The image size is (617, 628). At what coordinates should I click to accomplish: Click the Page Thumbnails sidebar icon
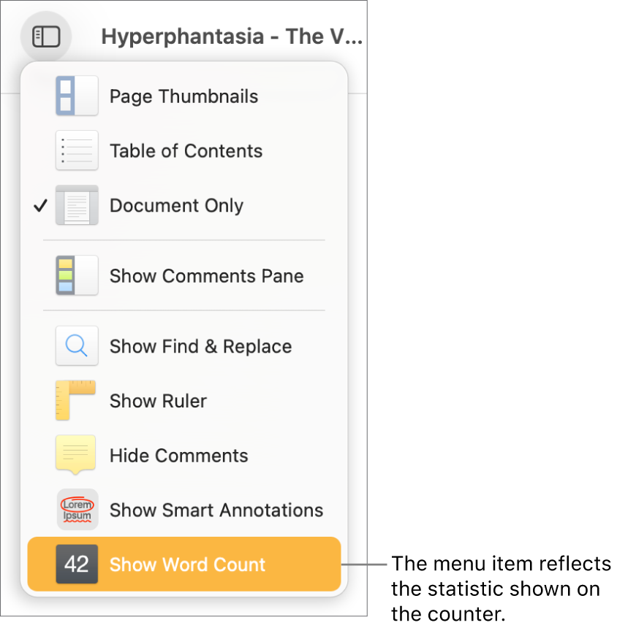click(76, 96)
